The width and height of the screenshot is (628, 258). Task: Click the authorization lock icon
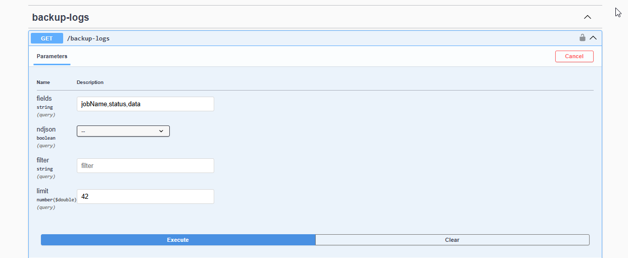pos(582,38)
